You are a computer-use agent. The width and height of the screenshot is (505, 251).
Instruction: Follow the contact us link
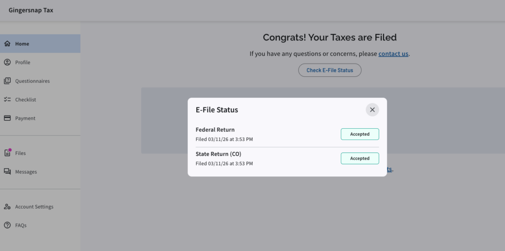point(393,54)
